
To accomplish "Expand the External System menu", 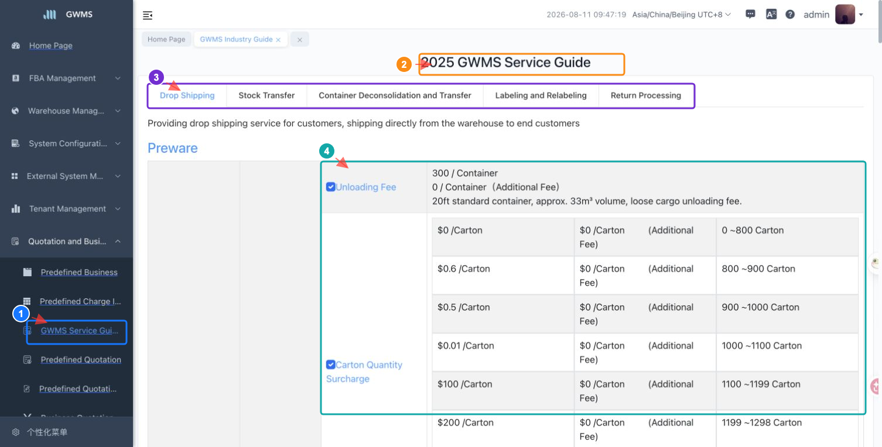I will [x=118, y=176].
